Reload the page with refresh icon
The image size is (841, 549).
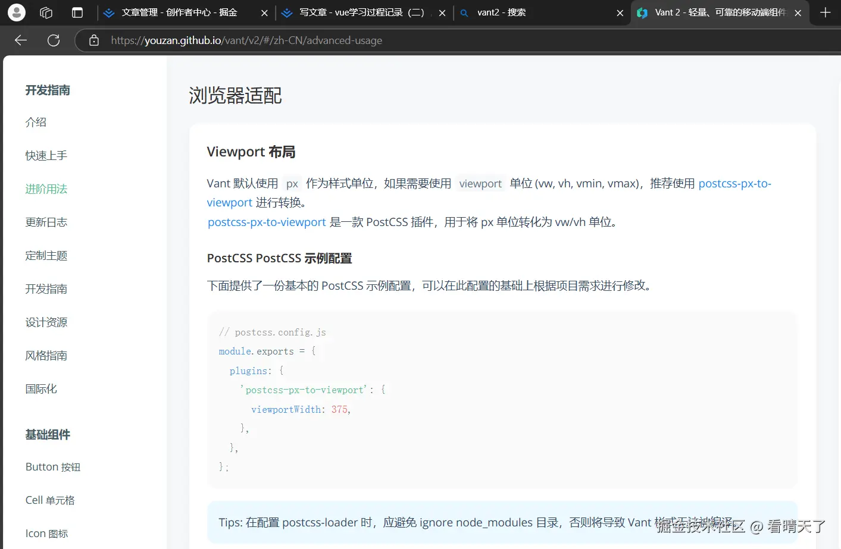54,40
